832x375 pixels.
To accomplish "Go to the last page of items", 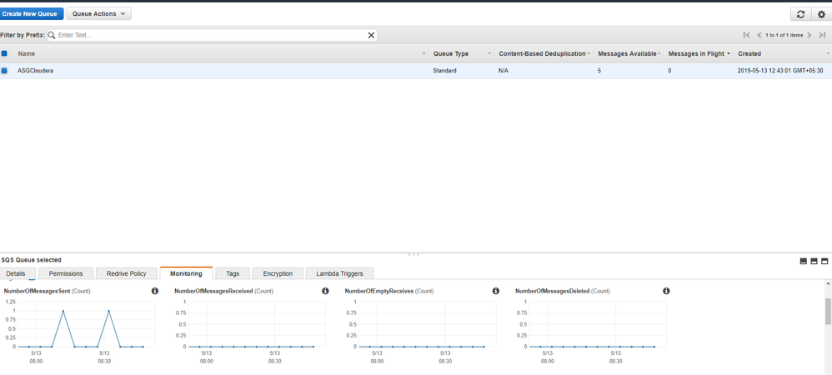I will click(x=822, y=36).
